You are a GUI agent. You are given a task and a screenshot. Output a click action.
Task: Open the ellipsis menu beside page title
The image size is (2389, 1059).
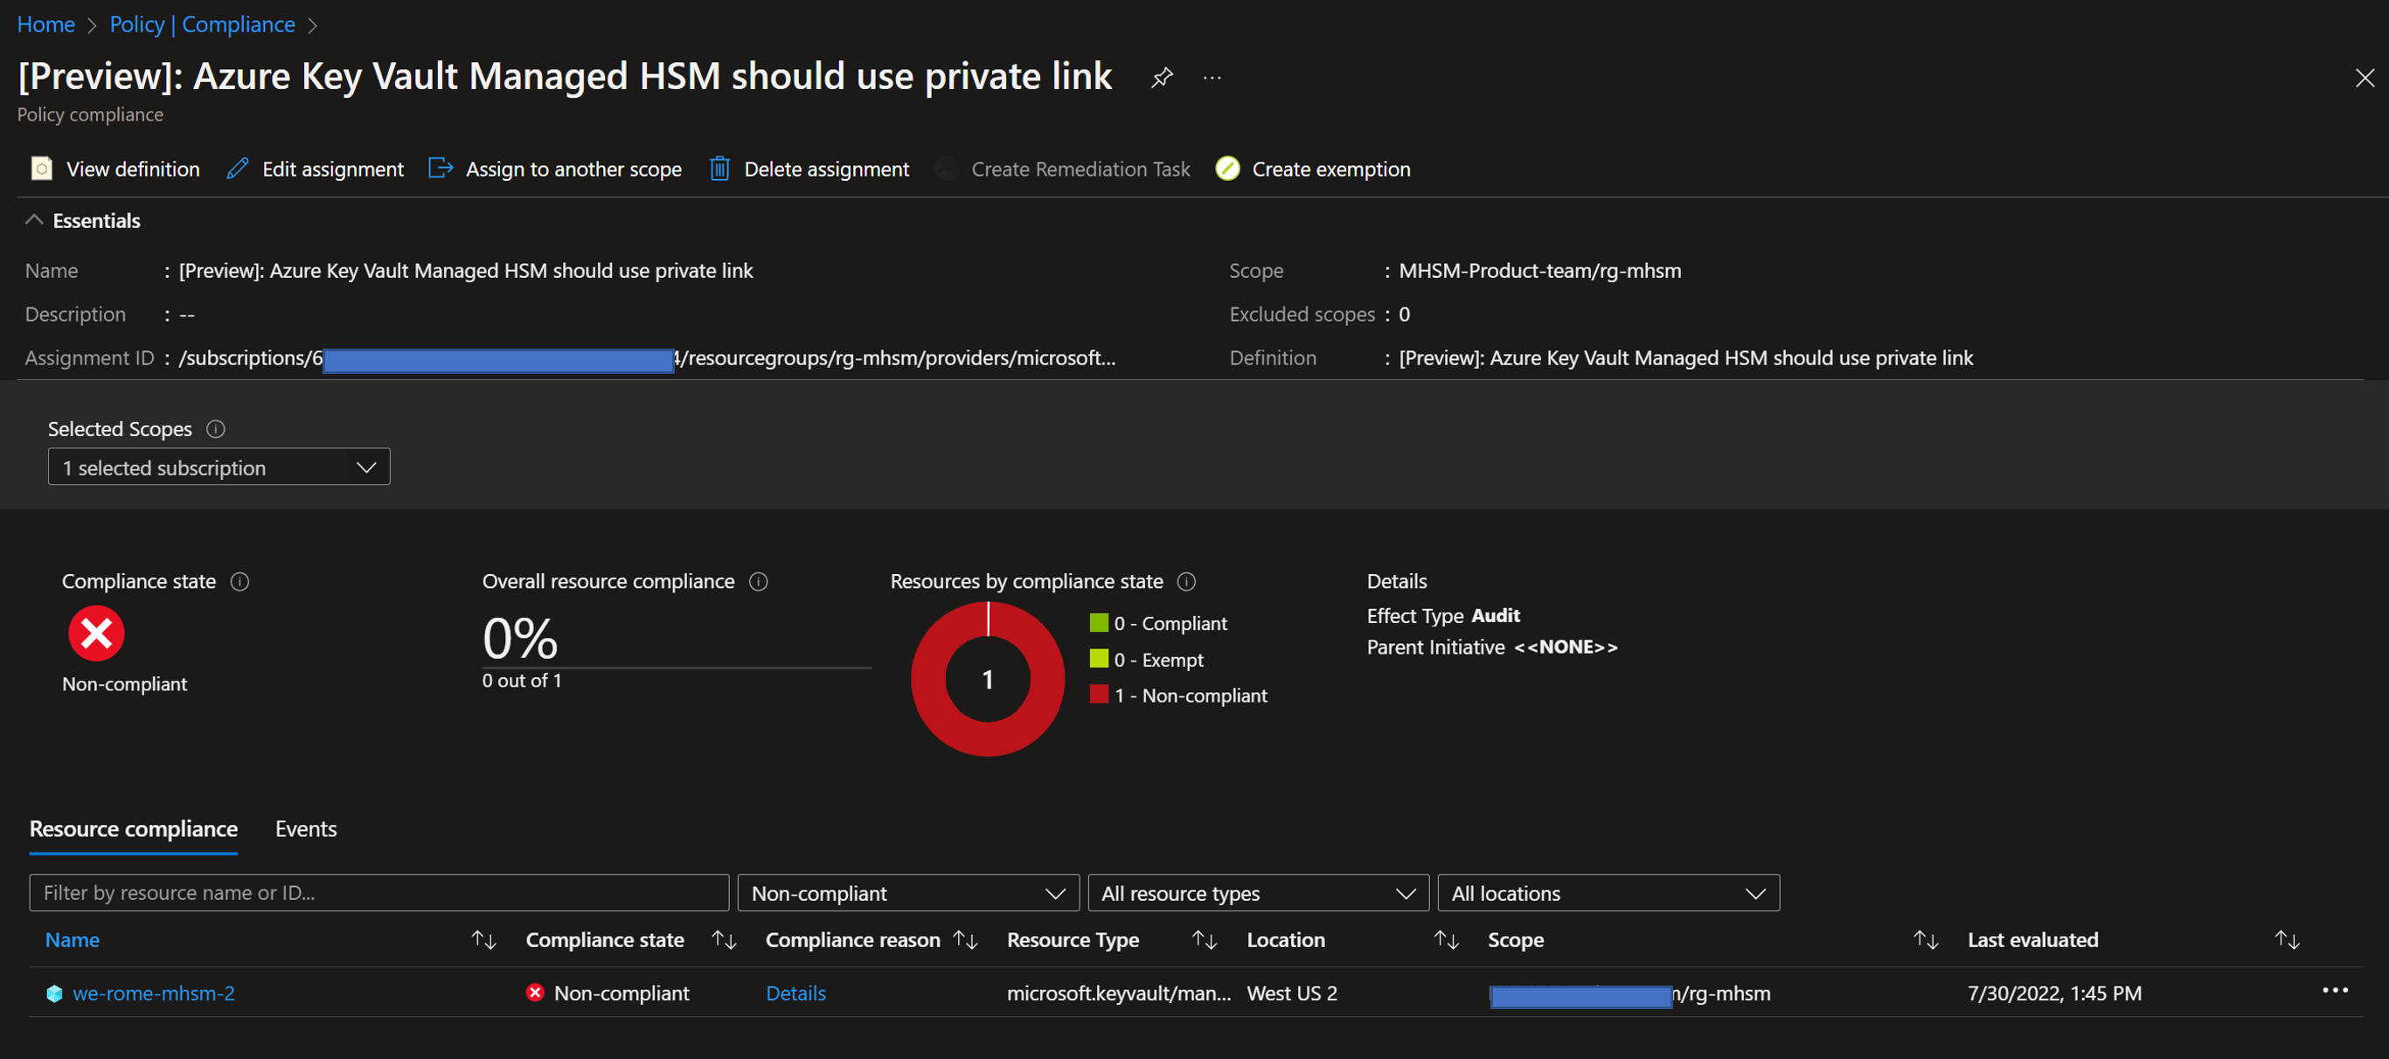(1212, 78)
